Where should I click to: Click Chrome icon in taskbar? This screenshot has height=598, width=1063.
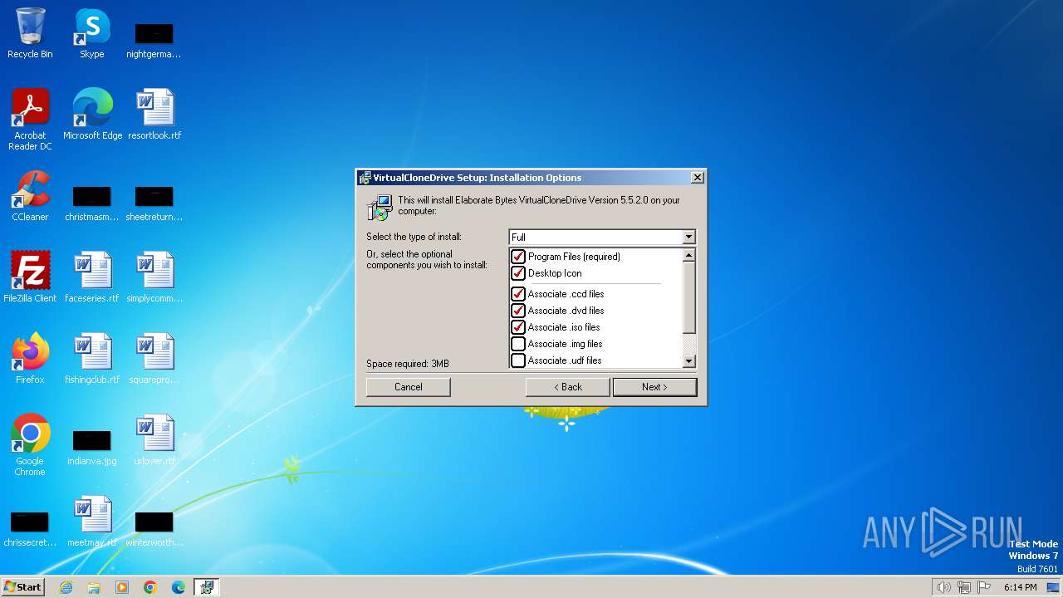(150, 587)
